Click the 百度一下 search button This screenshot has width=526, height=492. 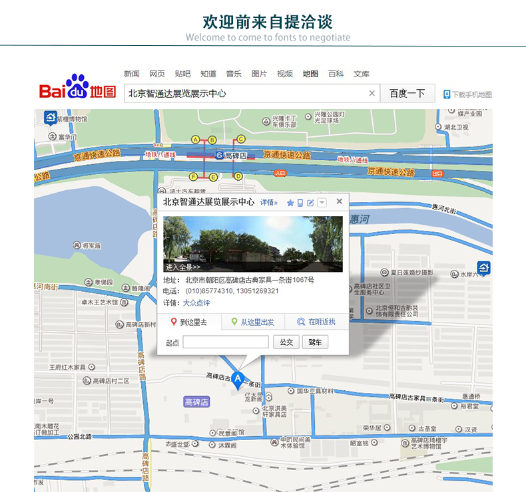pyautogui.click(x=407, y=93)
